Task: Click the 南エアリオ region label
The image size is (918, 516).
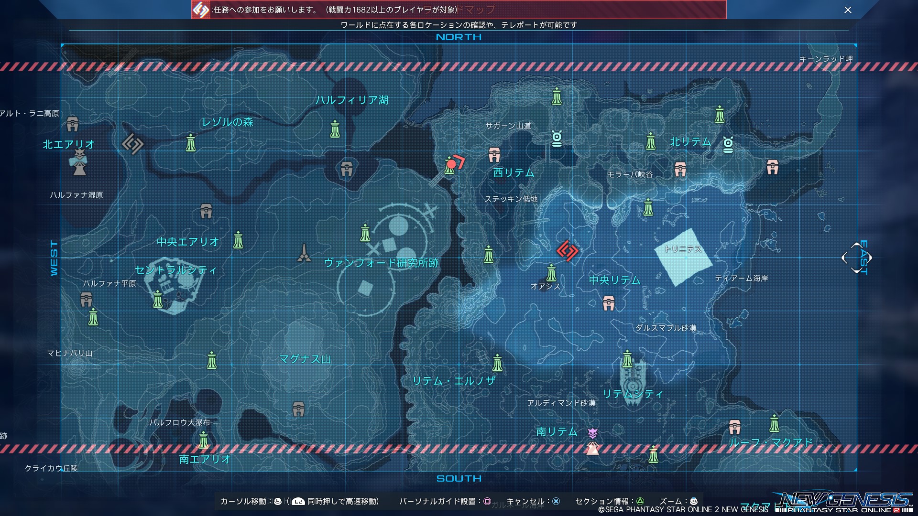Action: click(205, 459)
